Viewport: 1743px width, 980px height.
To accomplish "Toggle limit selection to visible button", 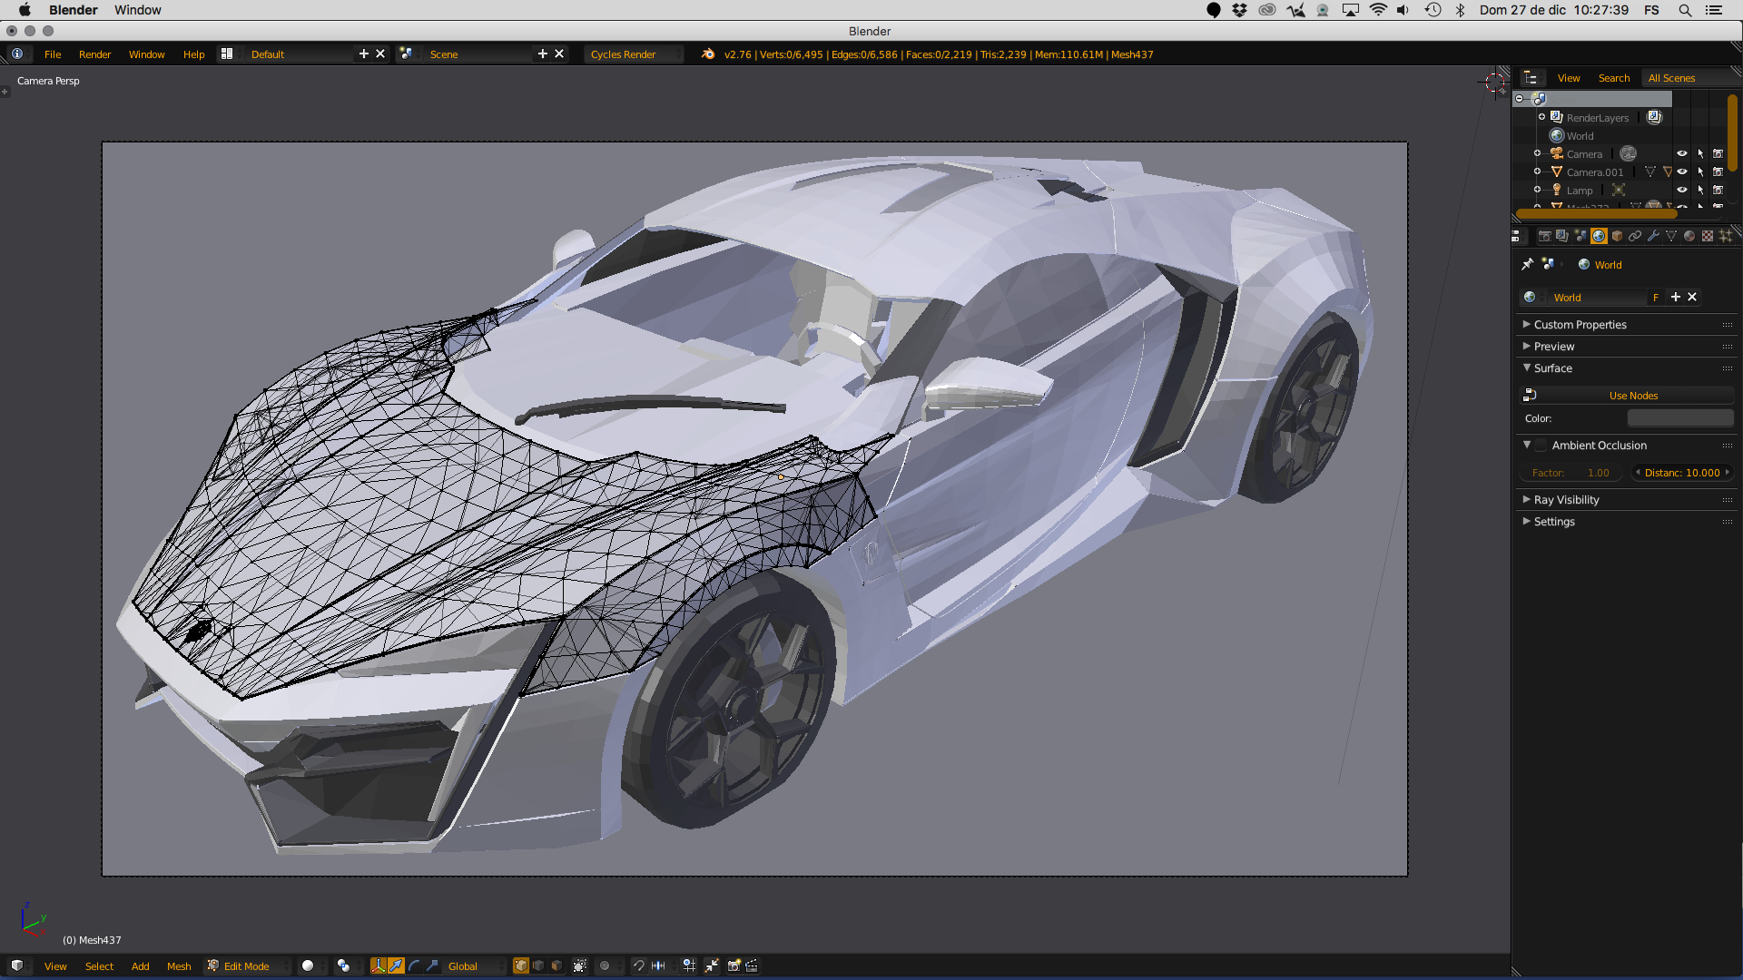I will point(580,965).
